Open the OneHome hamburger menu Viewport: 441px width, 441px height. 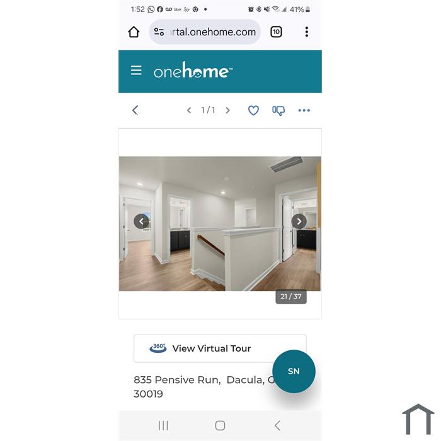tap(136, 71)
